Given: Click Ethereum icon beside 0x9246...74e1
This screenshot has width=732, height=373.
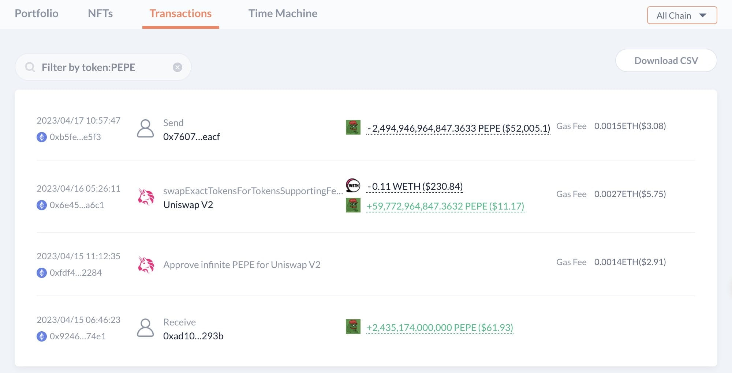Looking at the screenshot, I should [x=42, y=336].
